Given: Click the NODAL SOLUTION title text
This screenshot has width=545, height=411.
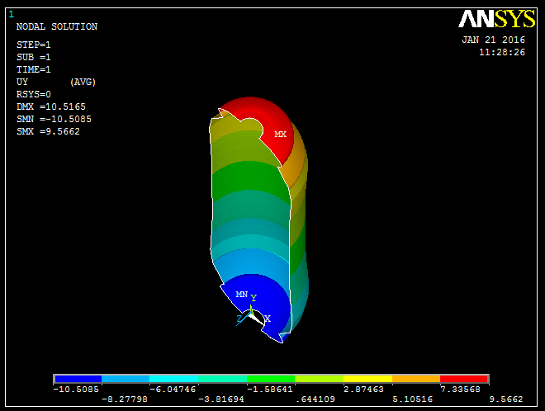Looking at the screenshot, I should pos(57,27).
